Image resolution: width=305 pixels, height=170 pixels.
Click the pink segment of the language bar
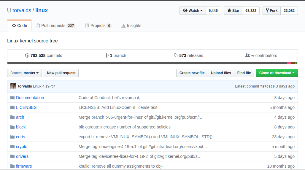tap(289, 63)
